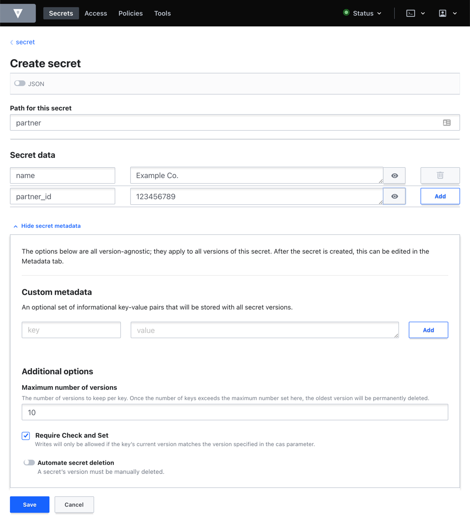Show the partner_id value with the eye icon

point(394,196)
